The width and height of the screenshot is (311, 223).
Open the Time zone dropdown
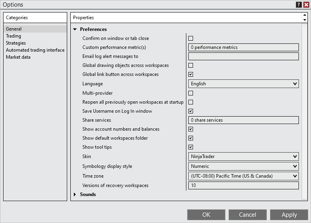pos(243,176)
